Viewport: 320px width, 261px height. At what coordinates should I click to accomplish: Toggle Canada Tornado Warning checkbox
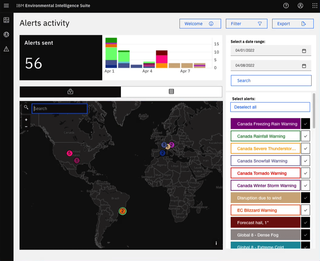[305, 173]
